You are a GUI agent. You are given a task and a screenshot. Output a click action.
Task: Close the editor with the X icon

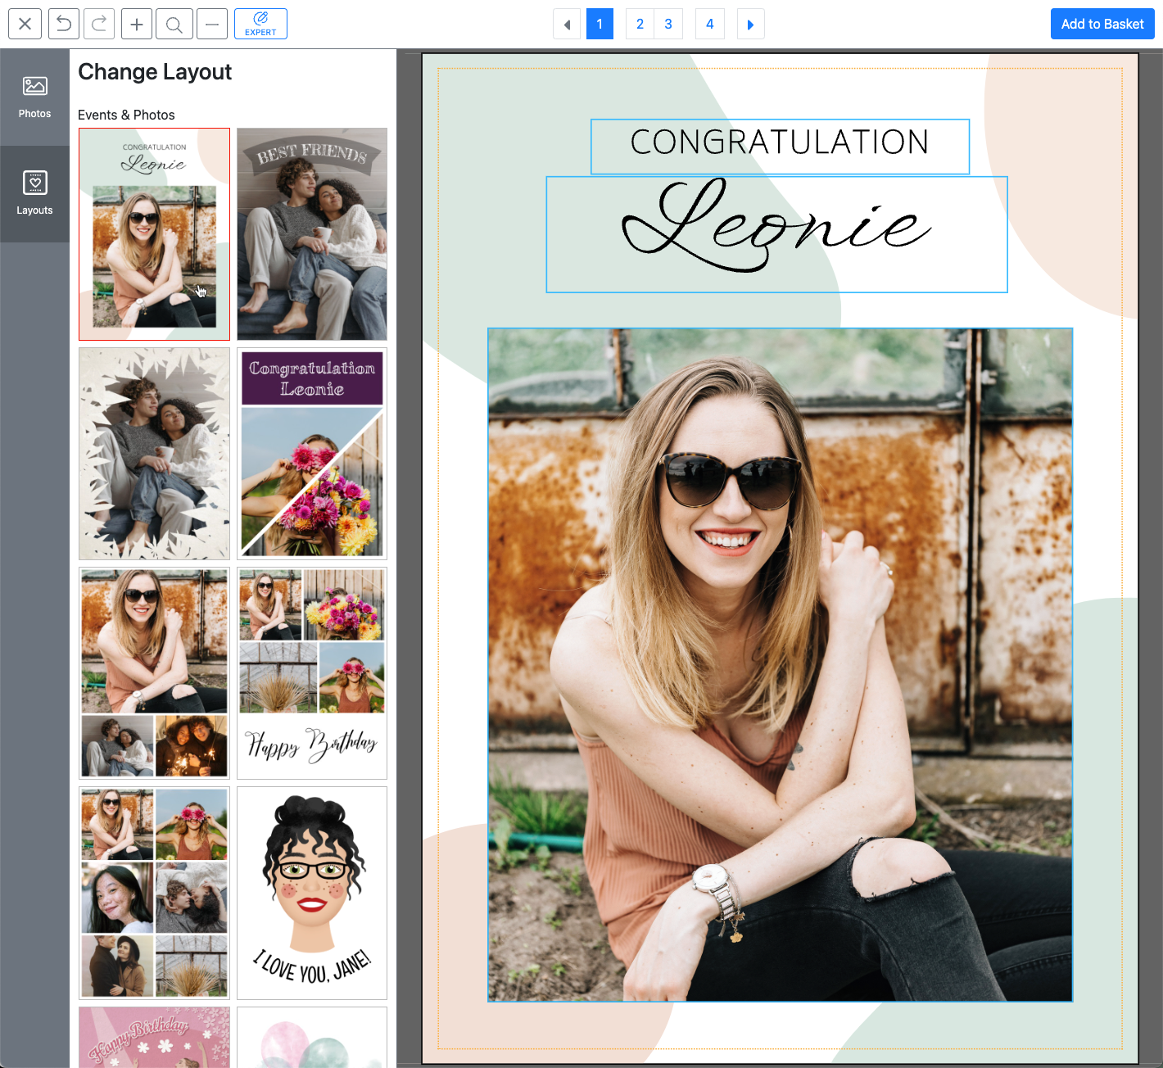pyautogui.click(x=25, y=24)
